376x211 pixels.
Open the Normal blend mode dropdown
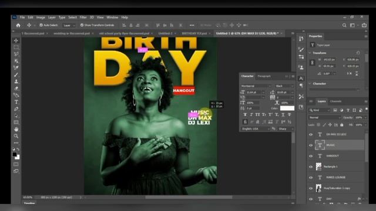[324, 117]
